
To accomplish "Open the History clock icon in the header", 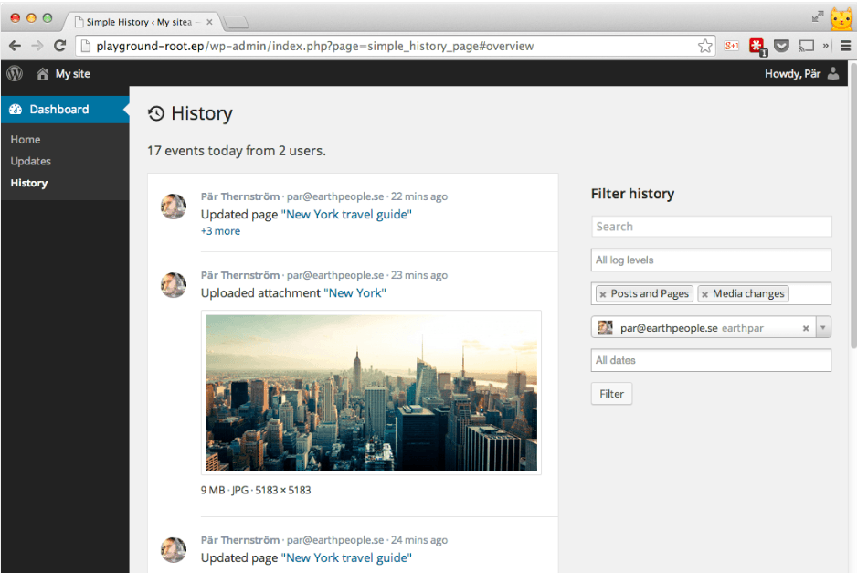I will 155,113.
